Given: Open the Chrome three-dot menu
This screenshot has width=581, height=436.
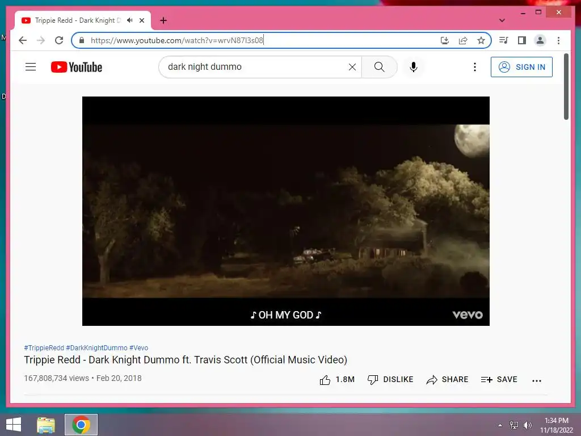Looking at the screenshot, I should click(x=558, y=40).
